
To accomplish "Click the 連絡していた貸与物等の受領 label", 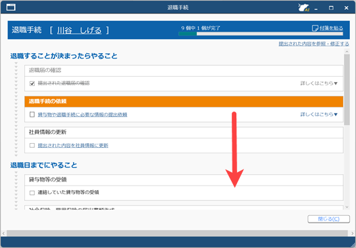I will click(69, 193).
